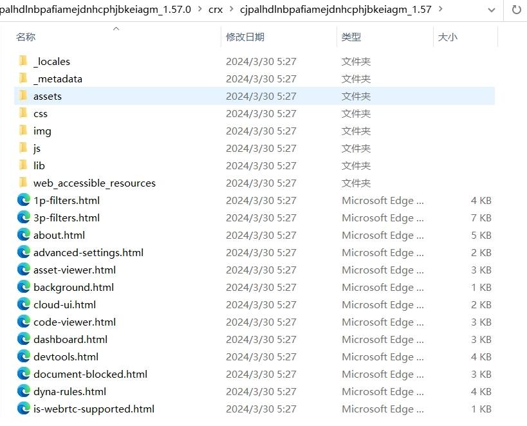Viewport: 527px width, 426px height.
Task: Sort files by 修改日期 column header
Action: (x=245, y=37)
